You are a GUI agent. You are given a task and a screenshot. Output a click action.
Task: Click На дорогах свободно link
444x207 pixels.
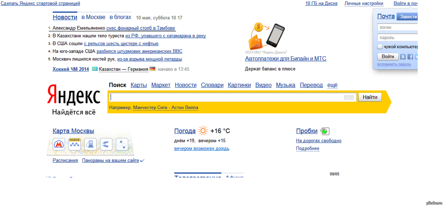click(319, 141)
